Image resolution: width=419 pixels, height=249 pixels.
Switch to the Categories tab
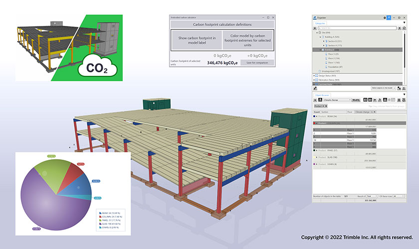point(319,23)
